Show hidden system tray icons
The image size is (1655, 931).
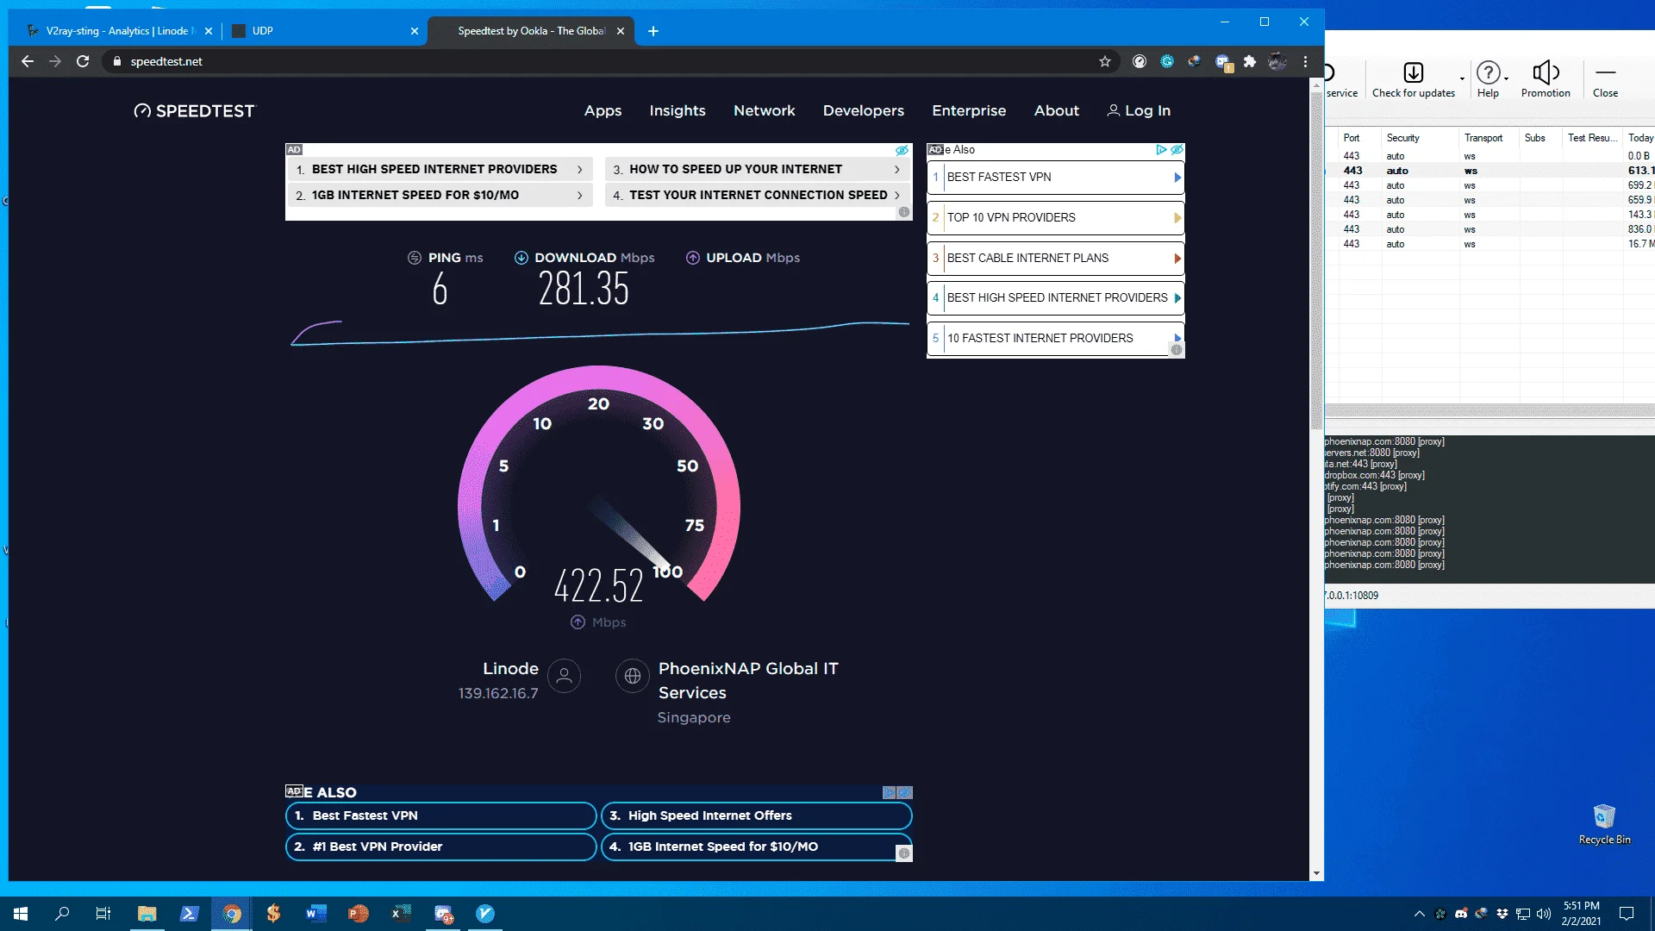(1420, 914)
